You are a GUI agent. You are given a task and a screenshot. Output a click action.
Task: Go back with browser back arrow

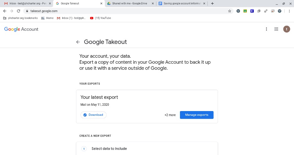click(x=5, y=11)
